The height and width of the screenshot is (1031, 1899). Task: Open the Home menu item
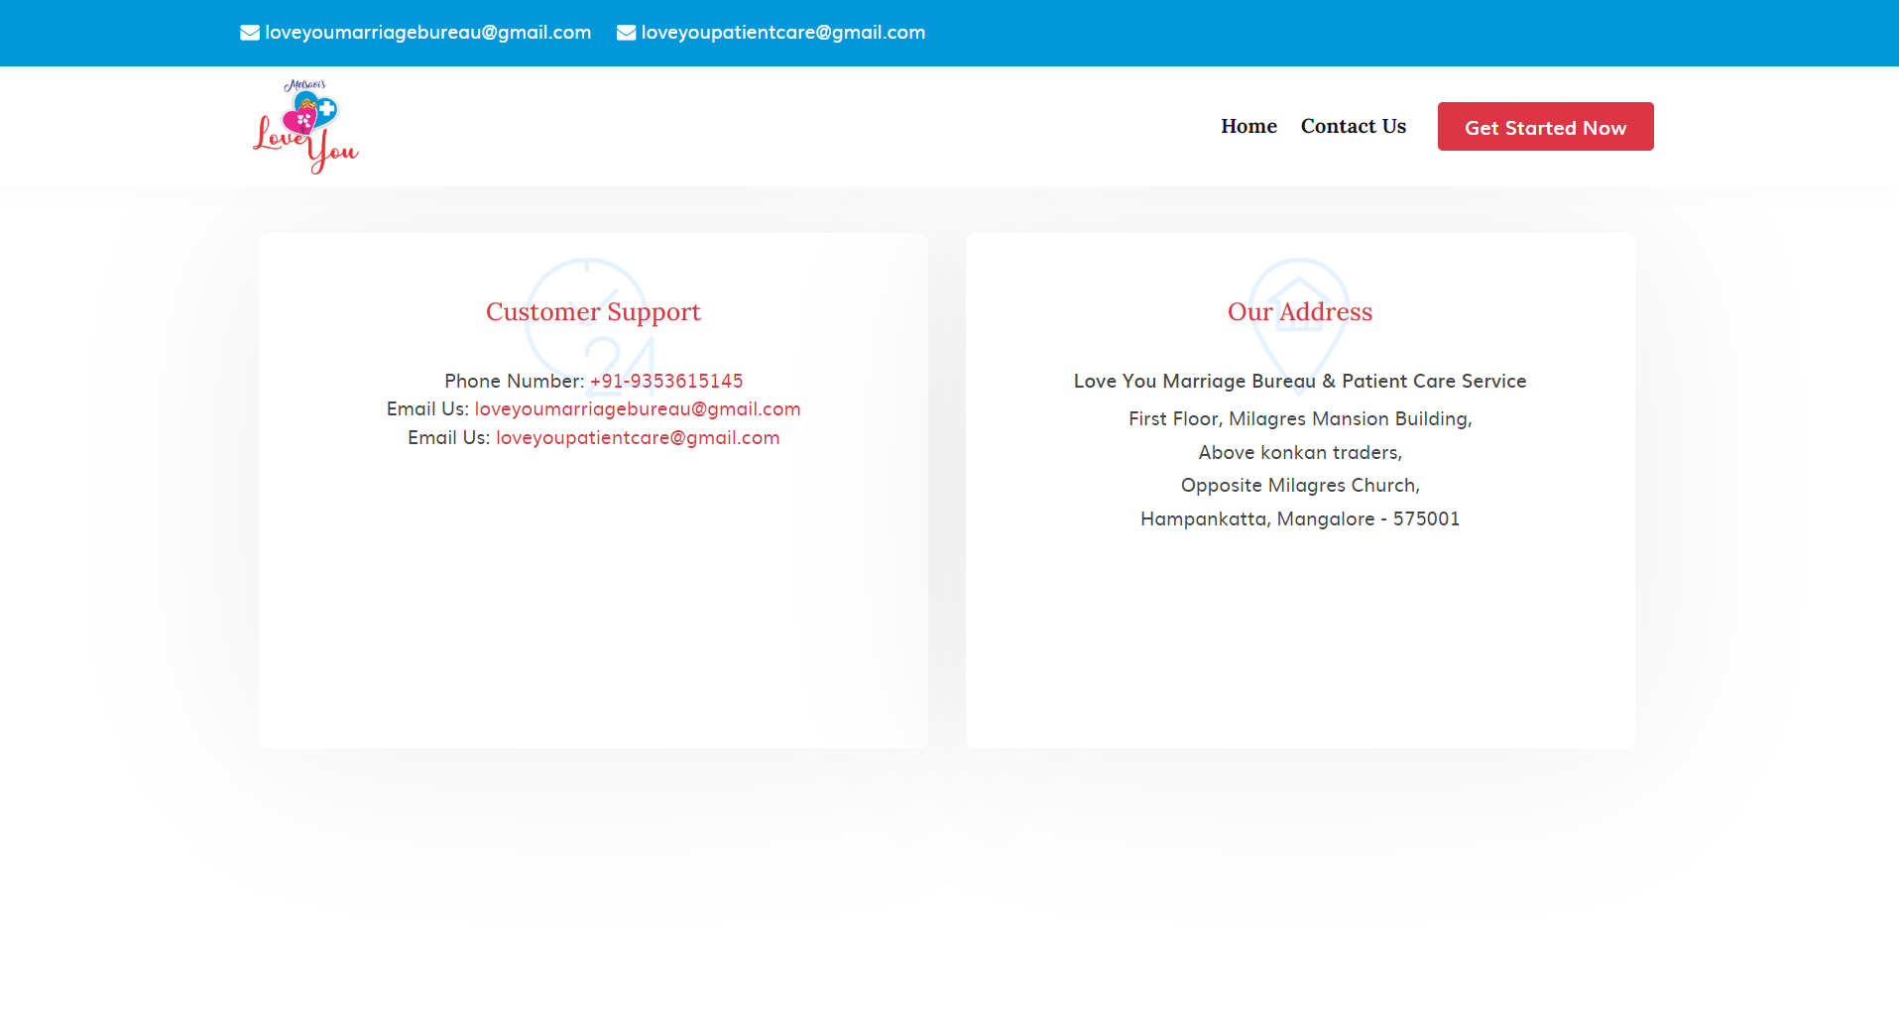(1248, 126)
